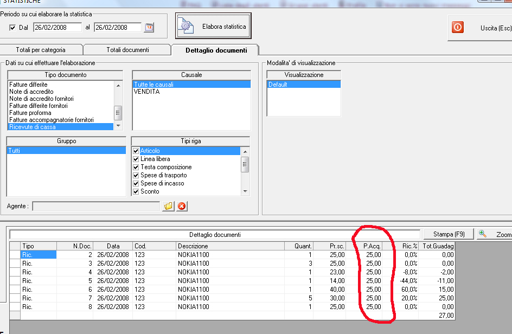Click the N.Doc. column header

coord(75,246)
